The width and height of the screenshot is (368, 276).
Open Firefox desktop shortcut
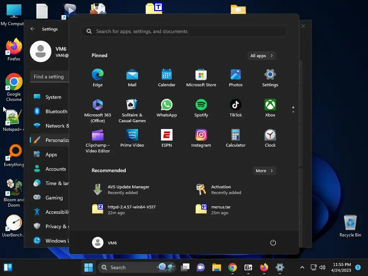pos(14,50)
